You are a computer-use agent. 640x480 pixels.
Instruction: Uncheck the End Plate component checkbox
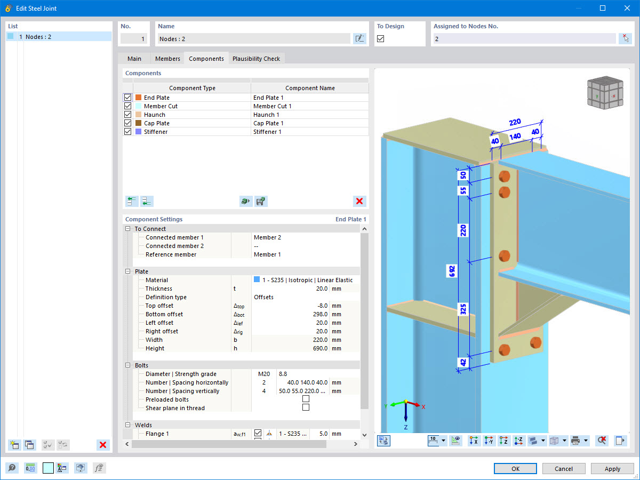click(x=127, y=98)
